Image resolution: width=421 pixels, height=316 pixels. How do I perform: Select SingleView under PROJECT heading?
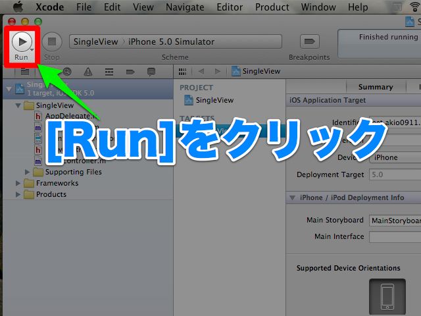coord(214,100)
